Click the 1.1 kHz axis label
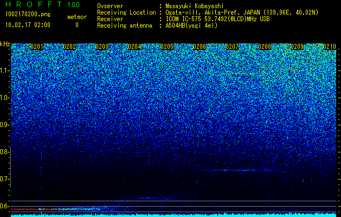Image resolution: width=341 pixels, height=217 pixels. click(4, 71)
